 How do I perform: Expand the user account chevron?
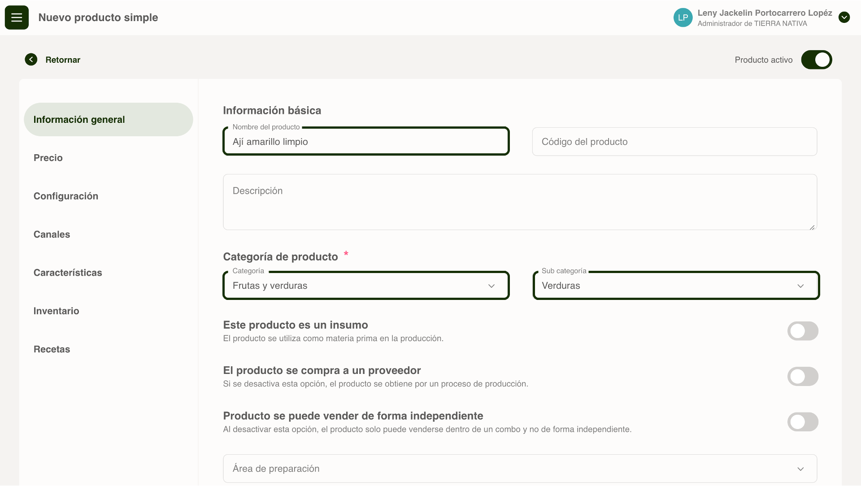[844, 17]
